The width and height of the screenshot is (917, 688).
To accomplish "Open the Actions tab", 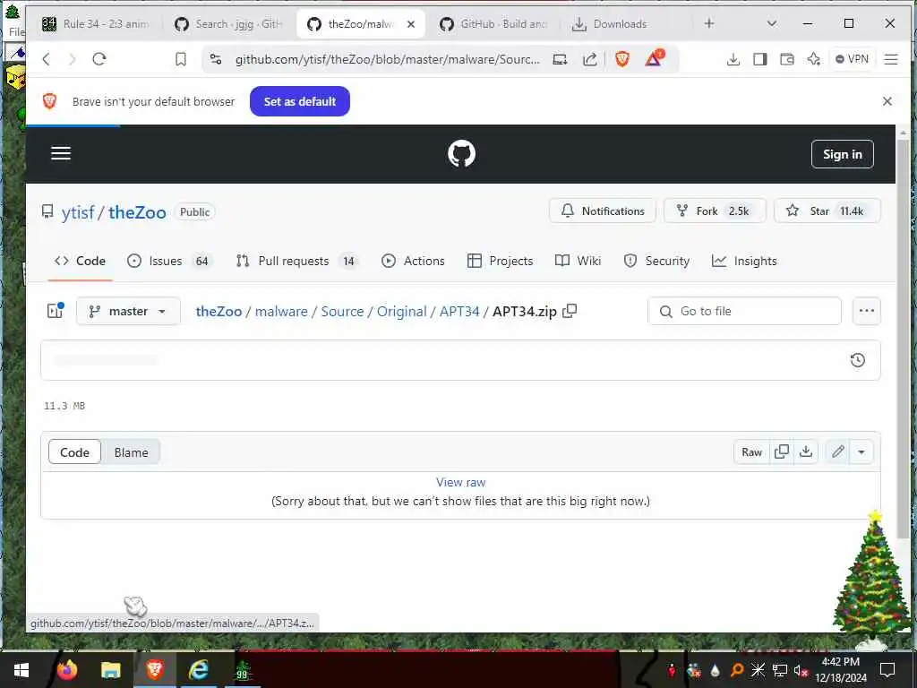I will [x=413, y=261].
